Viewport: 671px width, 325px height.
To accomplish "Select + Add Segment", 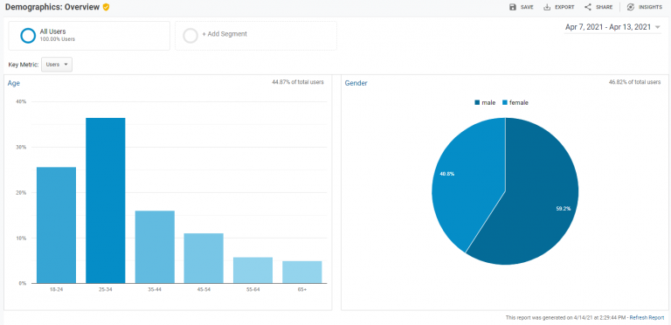I will tap(225, 34).
